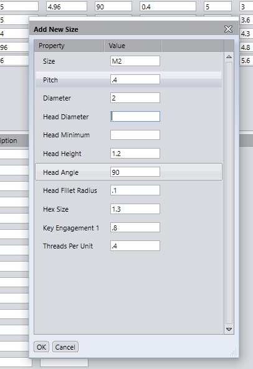Focus the Head Diameter input field

click(x=135, y=117)
